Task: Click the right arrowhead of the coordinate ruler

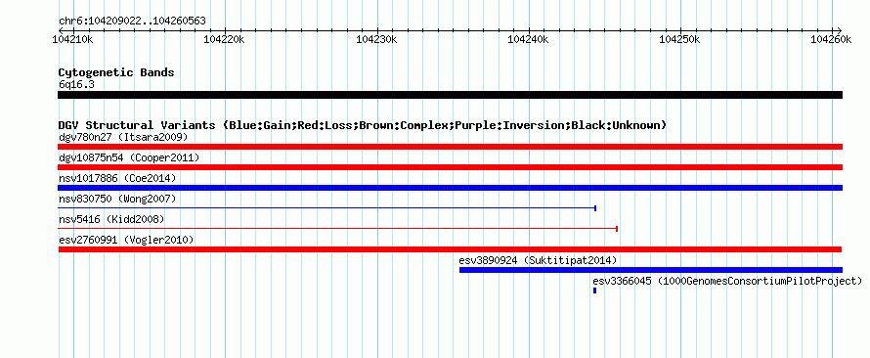Action: pyautogui.click(x=839, y=30)
